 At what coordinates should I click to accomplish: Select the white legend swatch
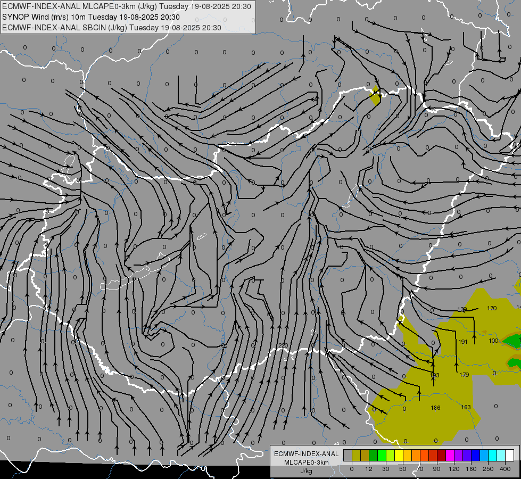tap(510, 455)
